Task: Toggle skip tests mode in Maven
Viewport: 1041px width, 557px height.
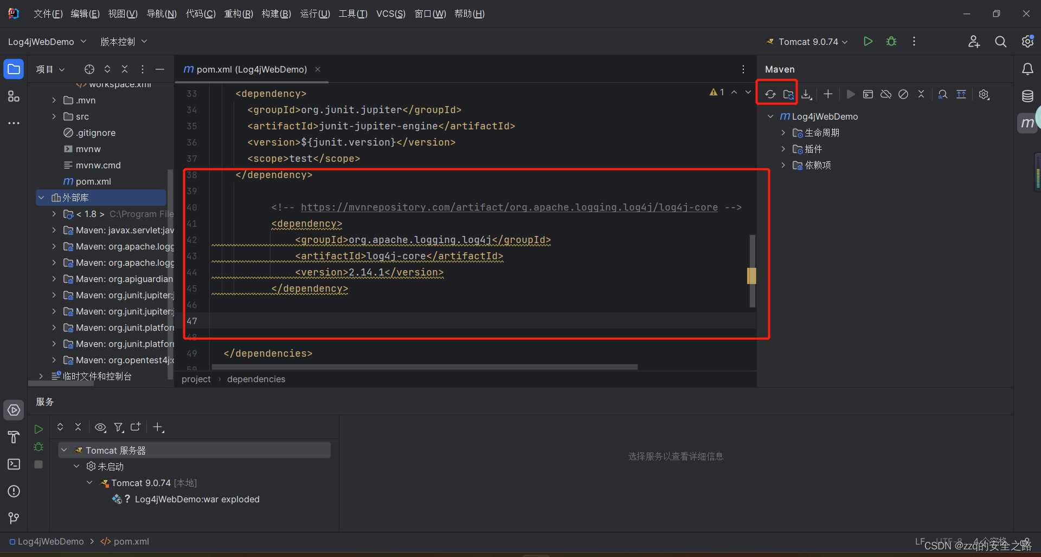Action: [903, 94]
